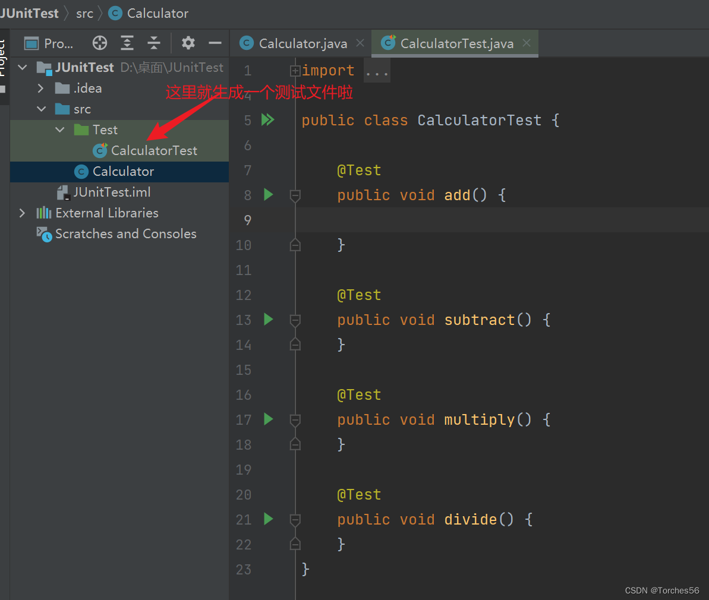The image size is (709, 600).
Task: Close the Calculator.java tab
Action: pyautogui.click(x=360, y=43)
